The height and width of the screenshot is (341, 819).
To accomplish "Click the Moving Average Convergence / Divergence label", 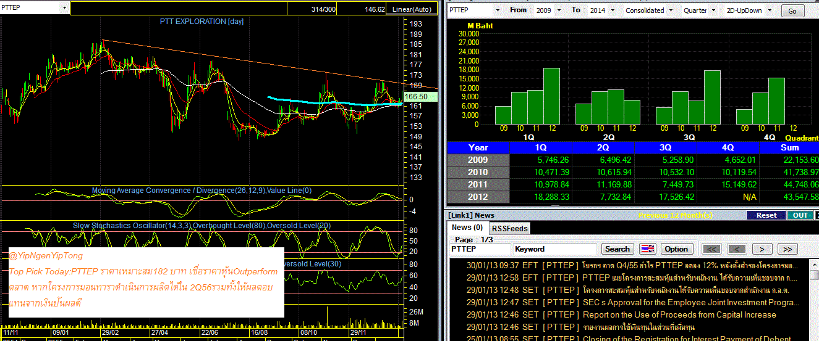I will [202, 191].
